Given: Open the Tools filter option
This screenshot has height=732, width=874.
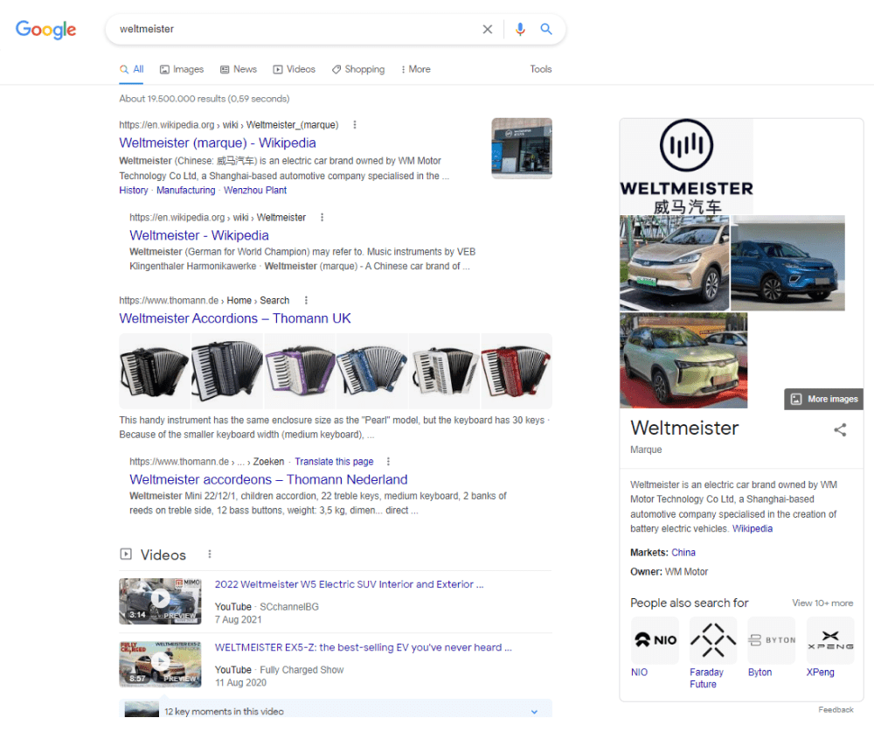Looking at the screenshot, I should pyautogui.click(x=540, y=69).
